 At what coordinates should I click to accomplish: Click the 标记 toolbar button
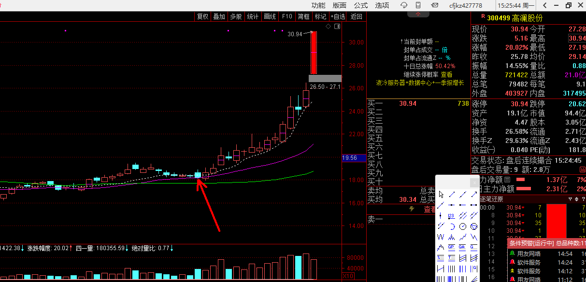(320, 16)
